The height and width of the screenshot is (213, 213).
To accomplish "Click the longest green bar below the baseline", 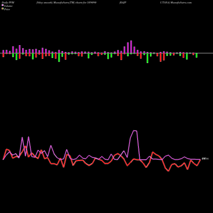I will (147, 58).
